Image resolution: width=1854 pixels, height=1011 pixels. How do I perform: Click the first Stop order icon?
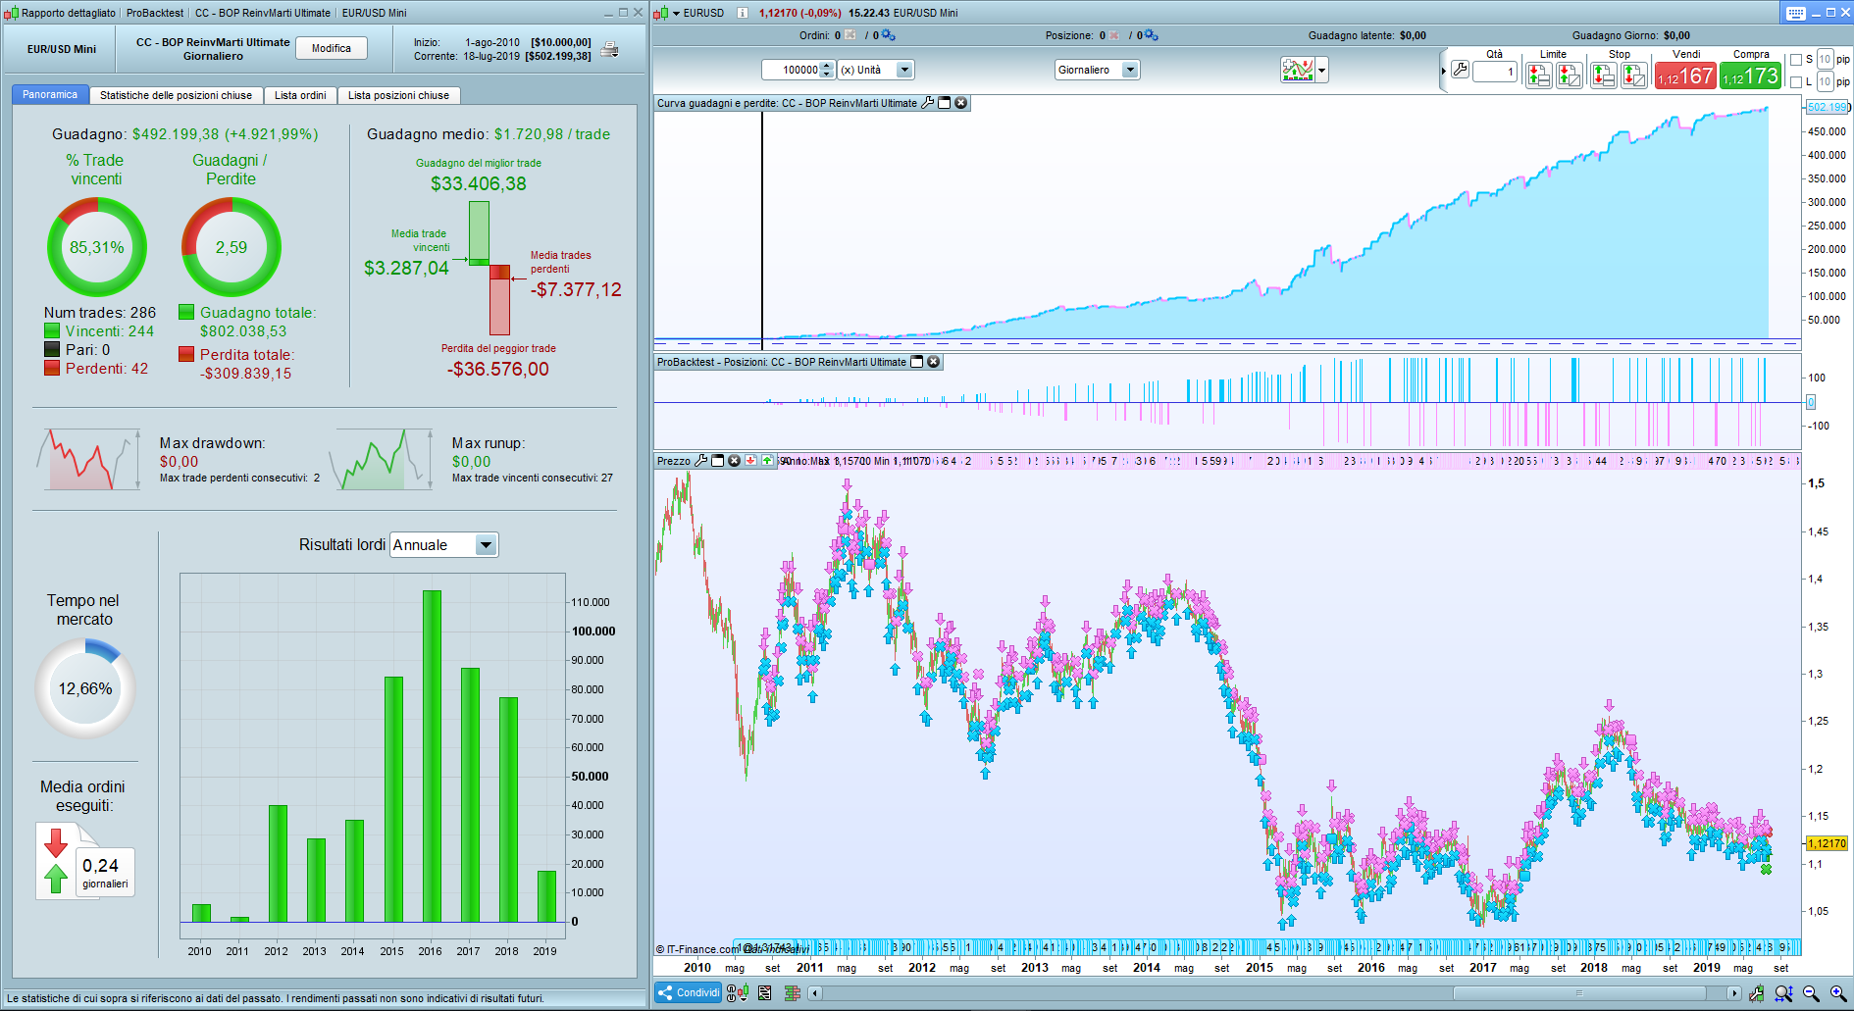pyautogui.click(x=1604, y=75)
